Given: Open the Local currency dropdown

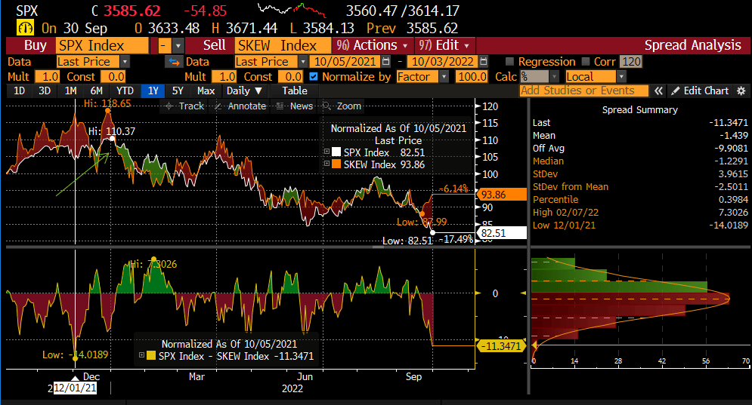Looking at the screenshot, I should 621,77.
